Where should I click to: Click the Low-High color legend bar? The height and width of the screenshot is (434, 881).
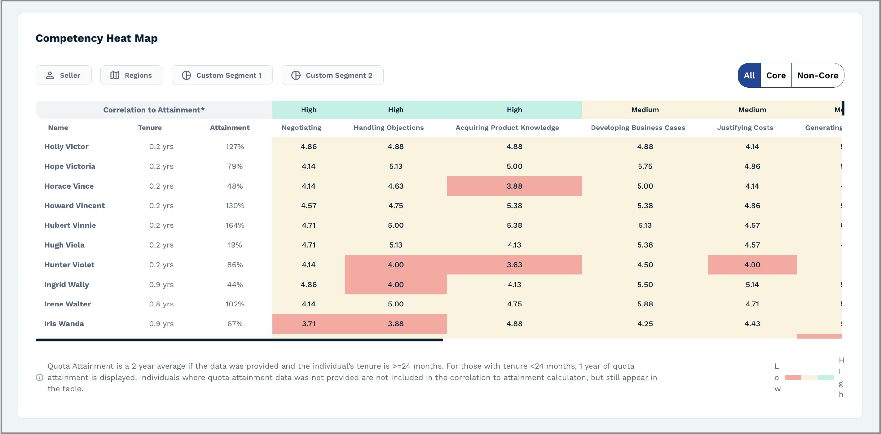click(809, 378)
